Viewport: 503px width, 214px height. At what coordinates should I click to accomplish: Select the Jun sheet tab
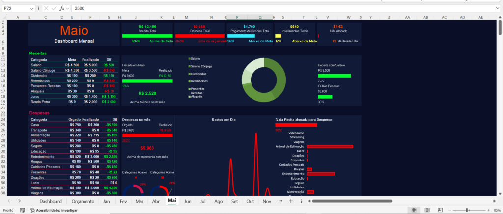[188, 201]
